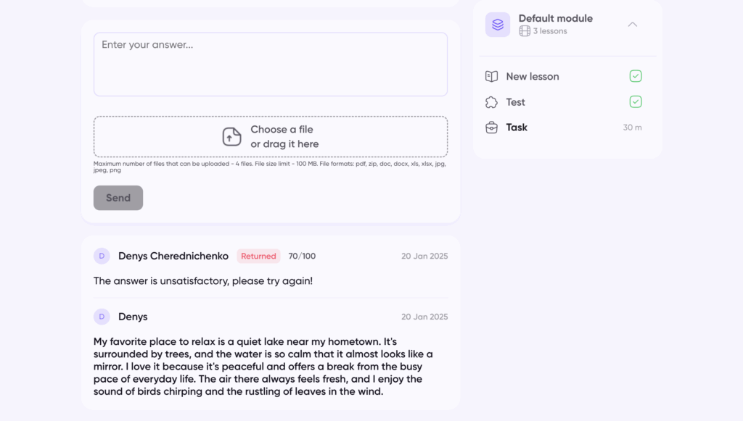Focus the Enter your answer text field

tap(270, 64)
